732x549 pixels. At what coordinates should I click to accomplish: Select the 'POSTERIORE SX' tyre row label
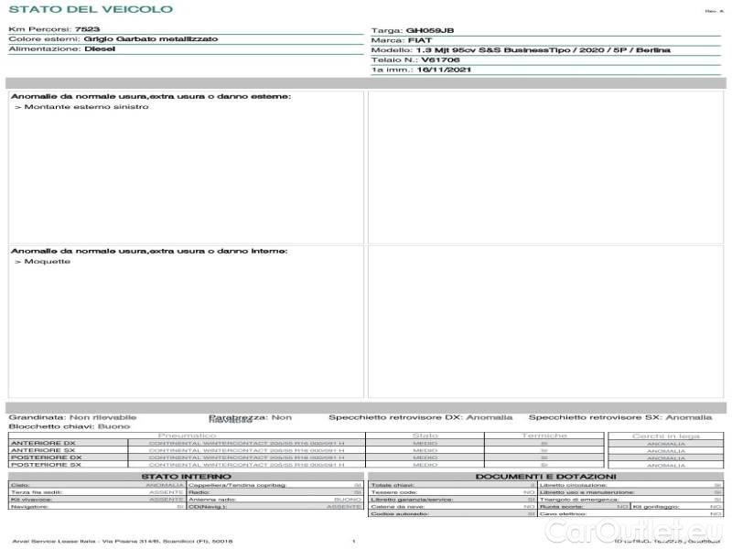coord(46,465)
